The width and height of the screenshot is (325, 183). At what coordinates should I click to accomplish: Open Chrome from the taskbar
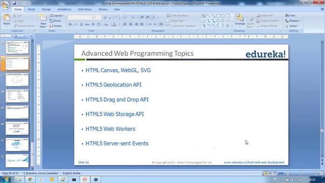30,179
